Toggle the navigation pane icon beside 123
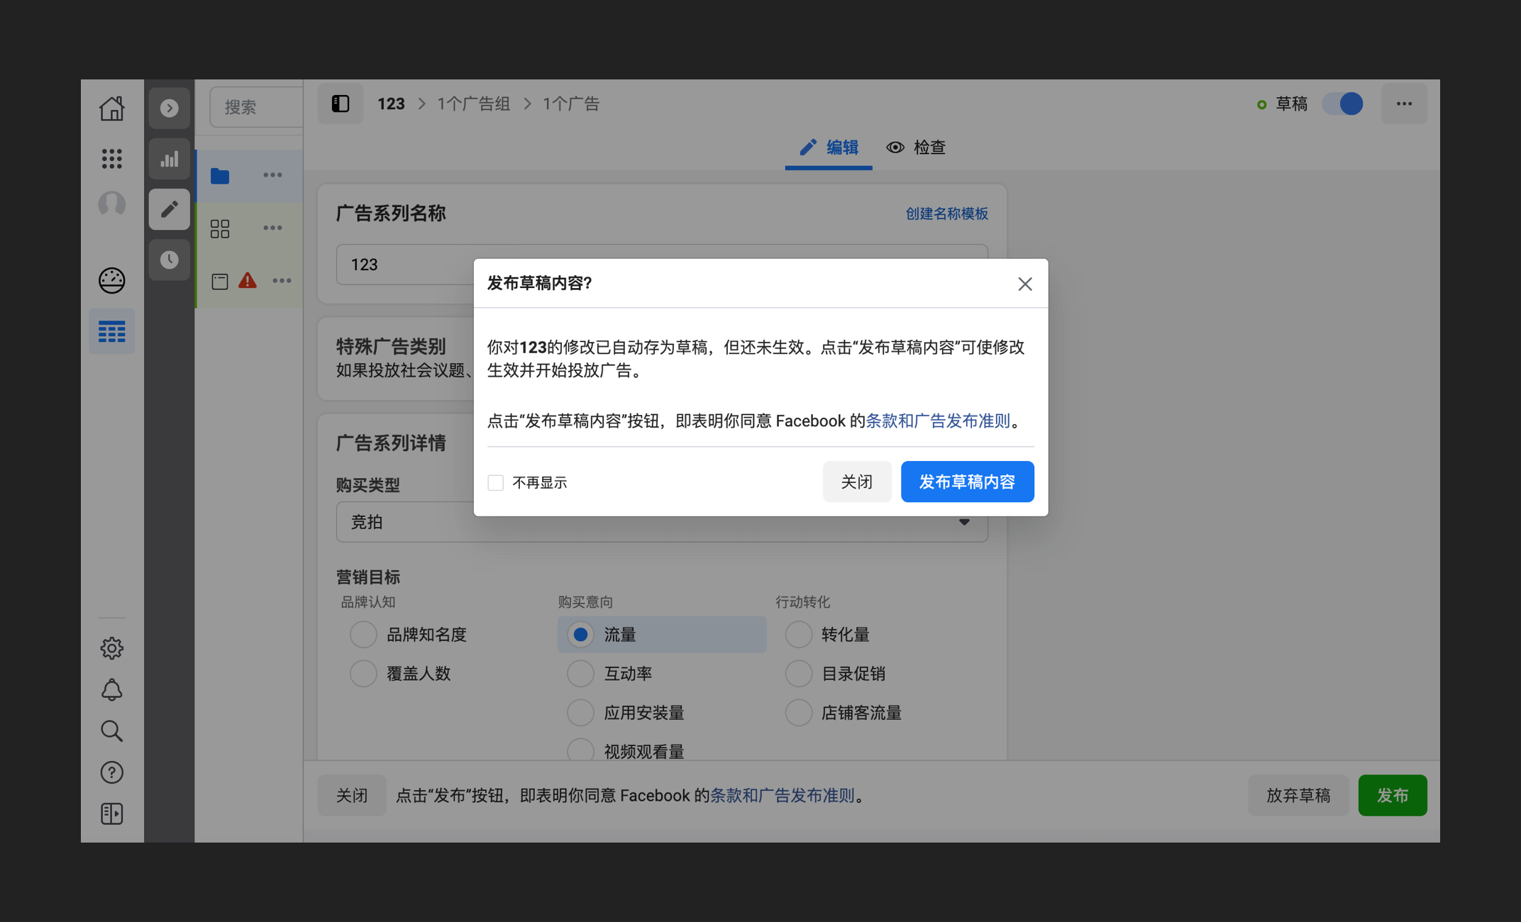 tap(341, 104)
